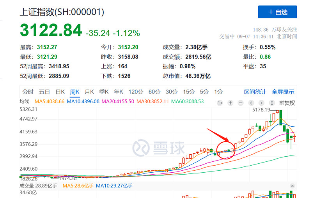
Task: Open the 30分 chart tab
Action: (x=172, y=92)
